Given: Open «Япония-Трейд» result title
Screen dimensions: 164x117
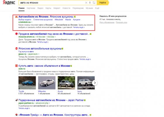Looking at the screenshot, I should pyautogui.click(x=54, y=115).
